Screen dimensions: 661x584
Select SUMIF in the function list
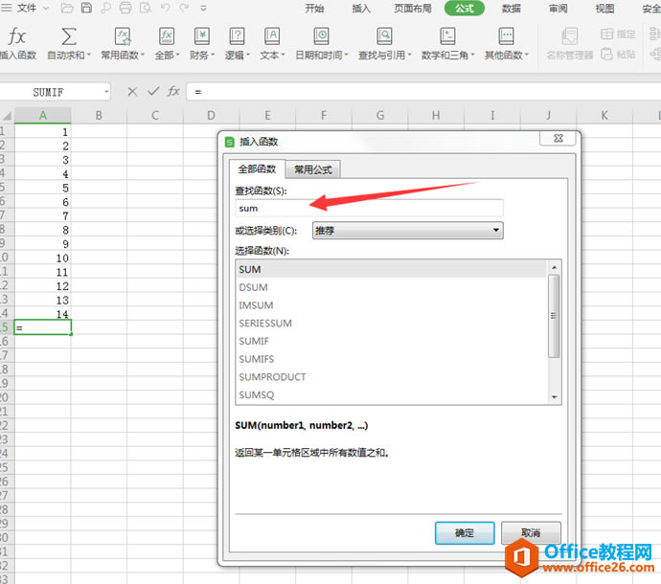[x=391, y=341]
